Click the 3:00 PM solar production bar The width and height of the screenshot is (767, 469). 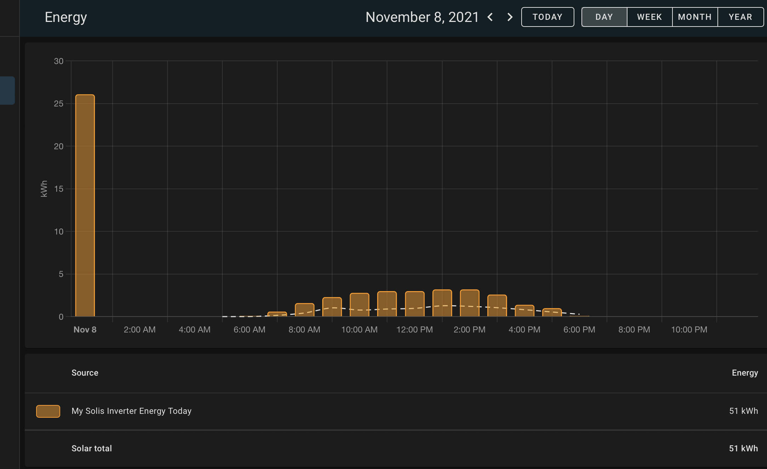[497, 306]
